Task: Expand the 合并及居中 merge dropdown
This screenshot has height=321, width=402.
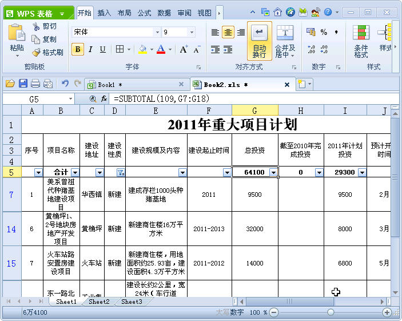Action: coord(285,56)
